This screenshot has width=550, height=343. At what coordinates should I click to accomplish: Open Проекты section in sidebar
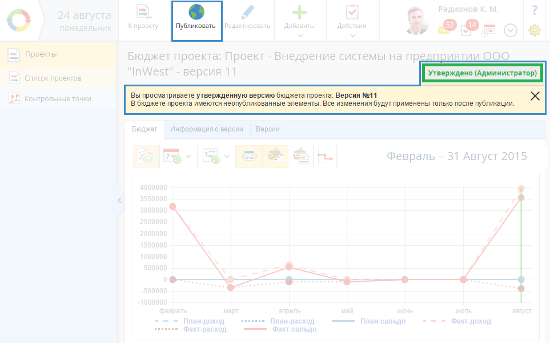pyautogui.click(x=58, y=54)
